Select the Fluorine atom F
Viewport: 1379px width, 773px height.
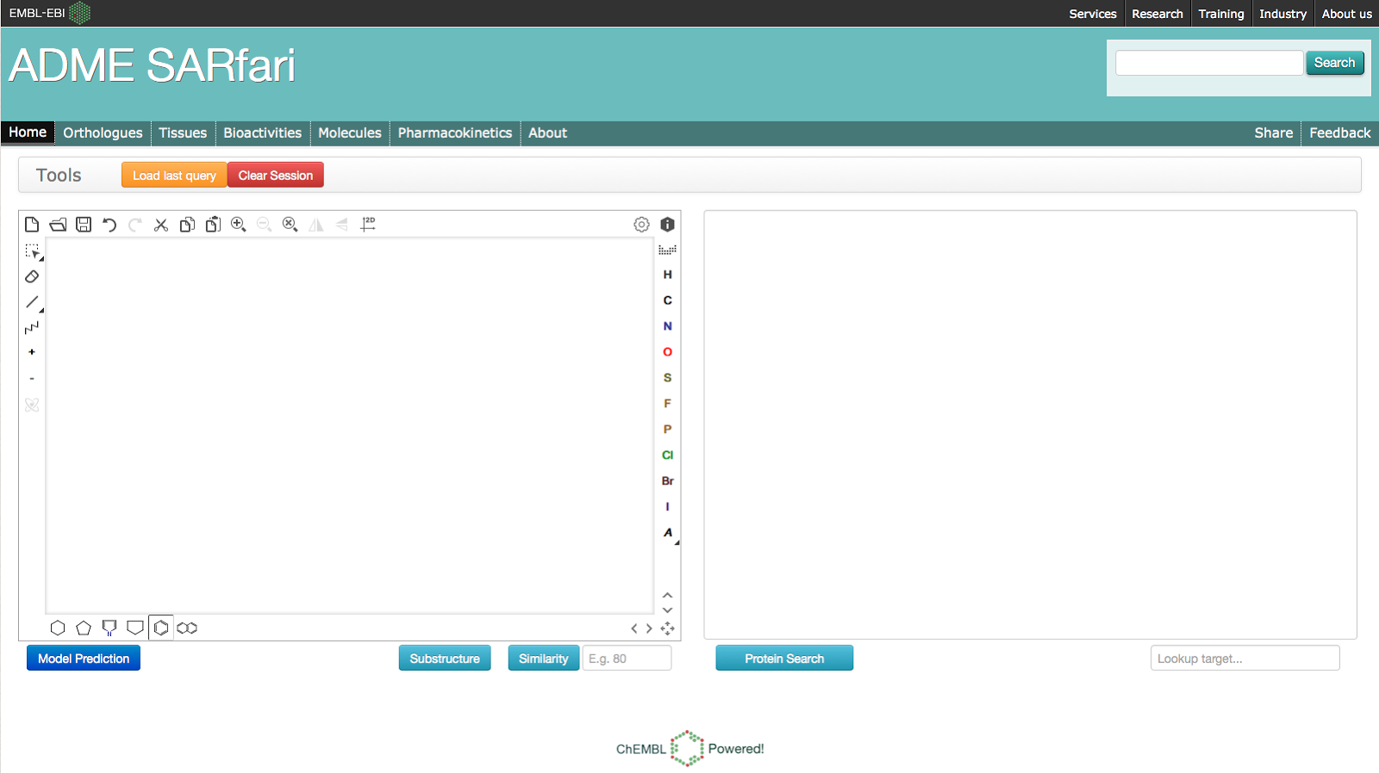pyautogui.click(x=667, y=404)
